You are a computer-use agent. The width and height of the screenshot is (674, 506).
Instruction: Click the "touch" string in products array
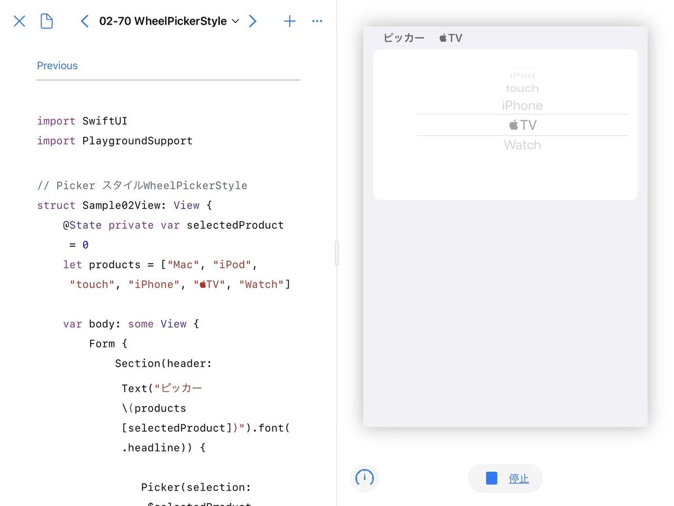coord(92,284)
